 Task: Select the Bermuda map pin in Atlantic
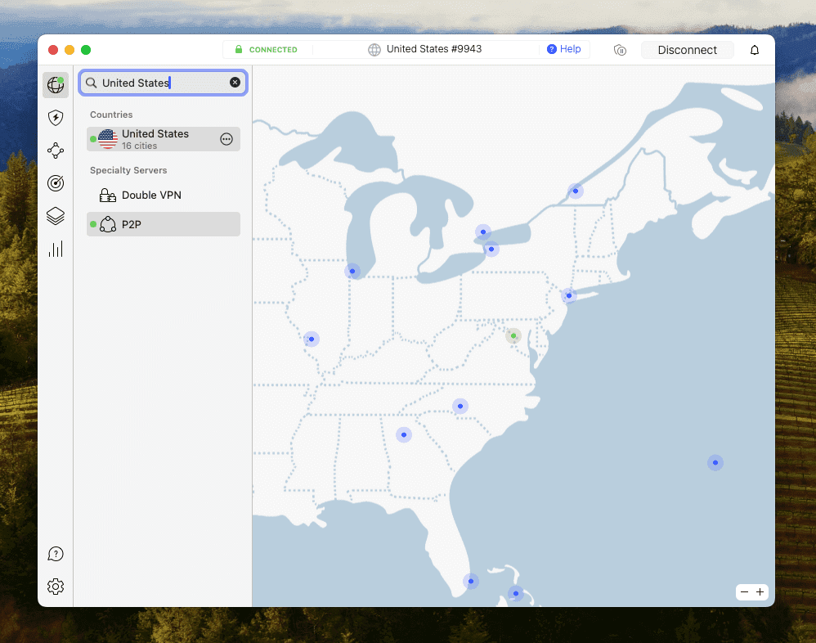(x=715, y=462)
